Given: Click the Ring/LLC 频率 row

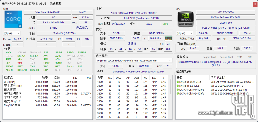Looking at the screenshot, I should 47,105.
